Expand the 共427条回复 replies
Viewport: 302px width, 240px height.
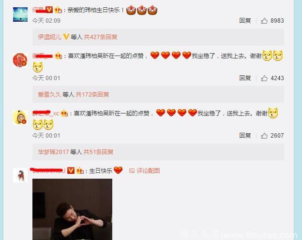(101, 37)
